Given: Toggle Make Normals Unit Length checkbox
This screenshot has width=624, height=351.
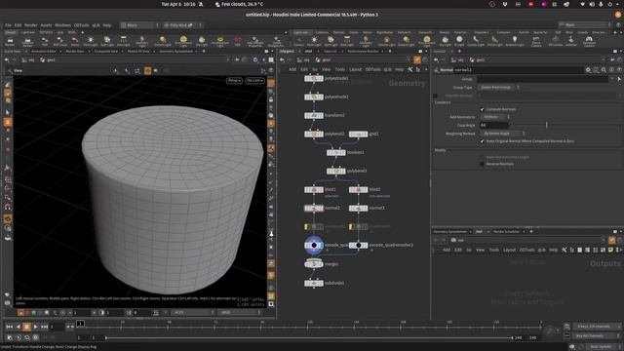Looking at the screenshot, I should click(x=482, y=157).
